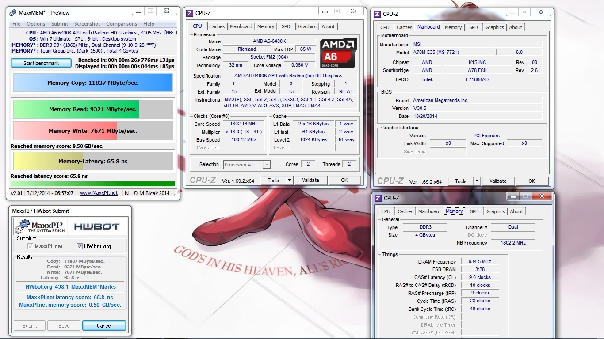Click Validate in processor CPU-Z window
This screenshot has width=604, height=339.
coord(310,180)
